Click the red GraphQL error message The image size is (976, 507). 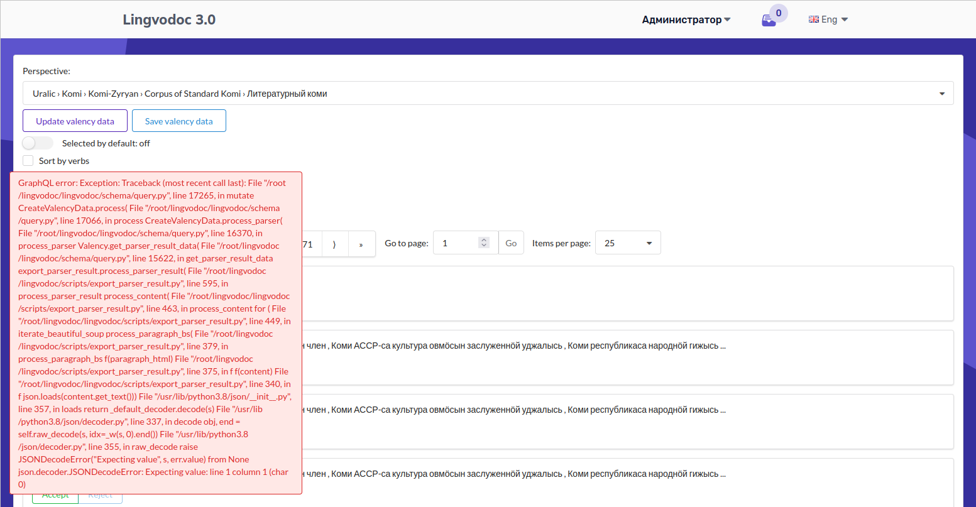point(156,333)
